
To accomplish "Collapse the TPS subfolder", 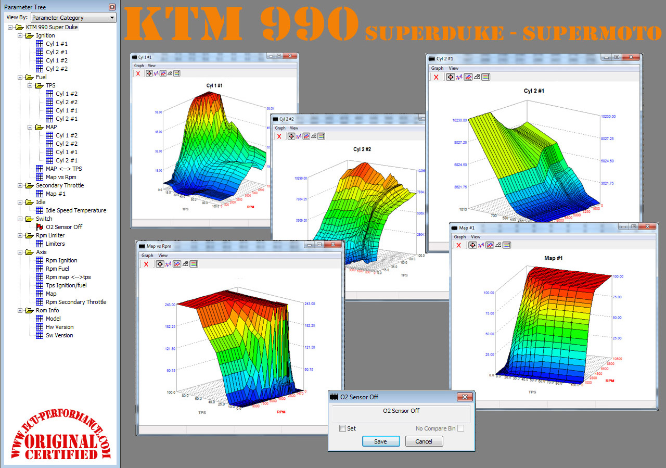I will click(x=30, y=85).
